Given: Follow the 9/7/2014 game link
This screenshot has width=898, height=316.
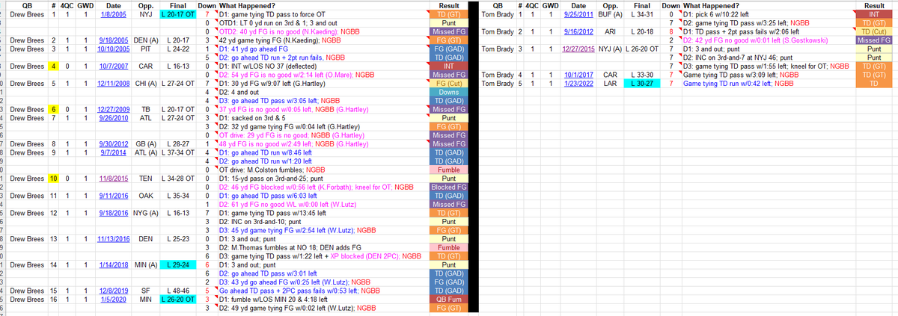Looking at the screenshot, I should click(x=114, y=152).
